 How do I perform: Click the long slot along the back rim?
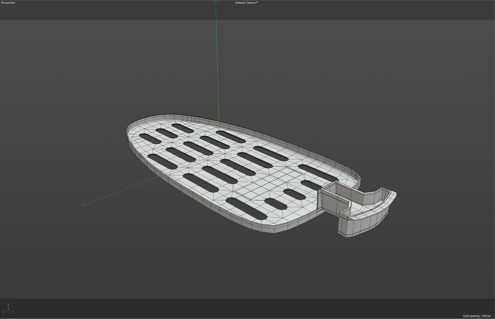318,173
